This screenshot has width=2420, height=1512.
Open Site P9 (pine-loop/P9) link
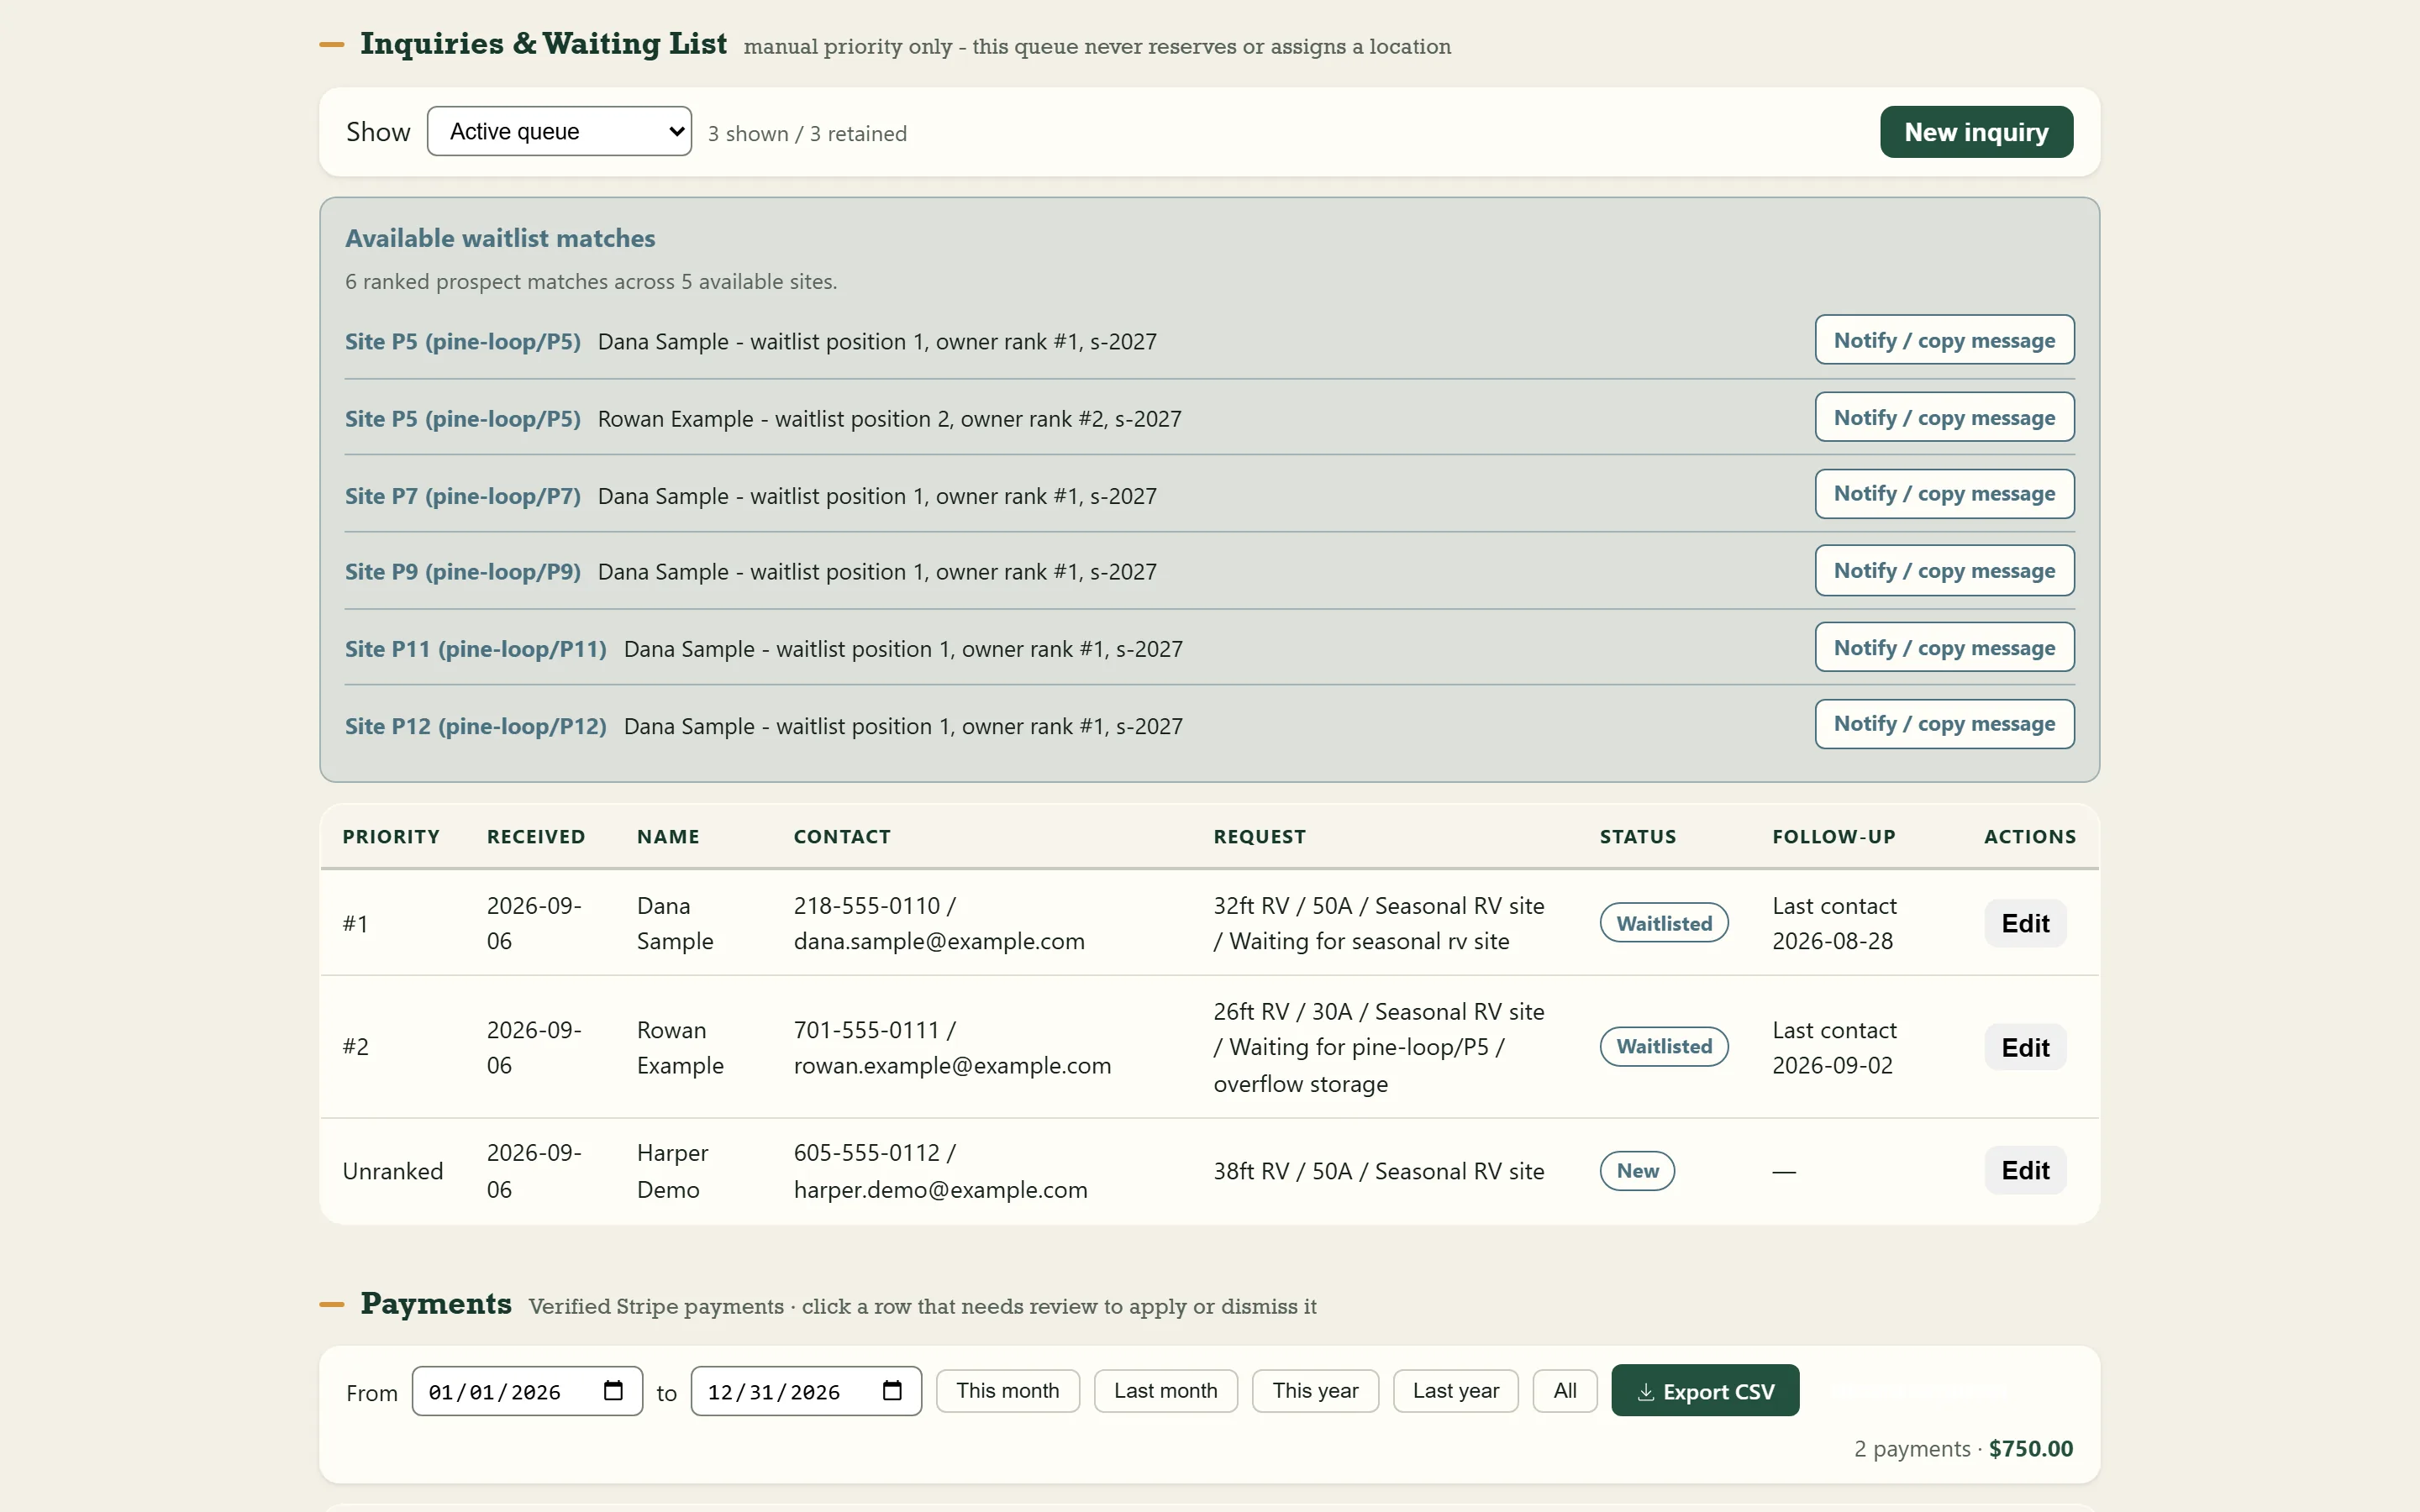[x=463, y=572]
